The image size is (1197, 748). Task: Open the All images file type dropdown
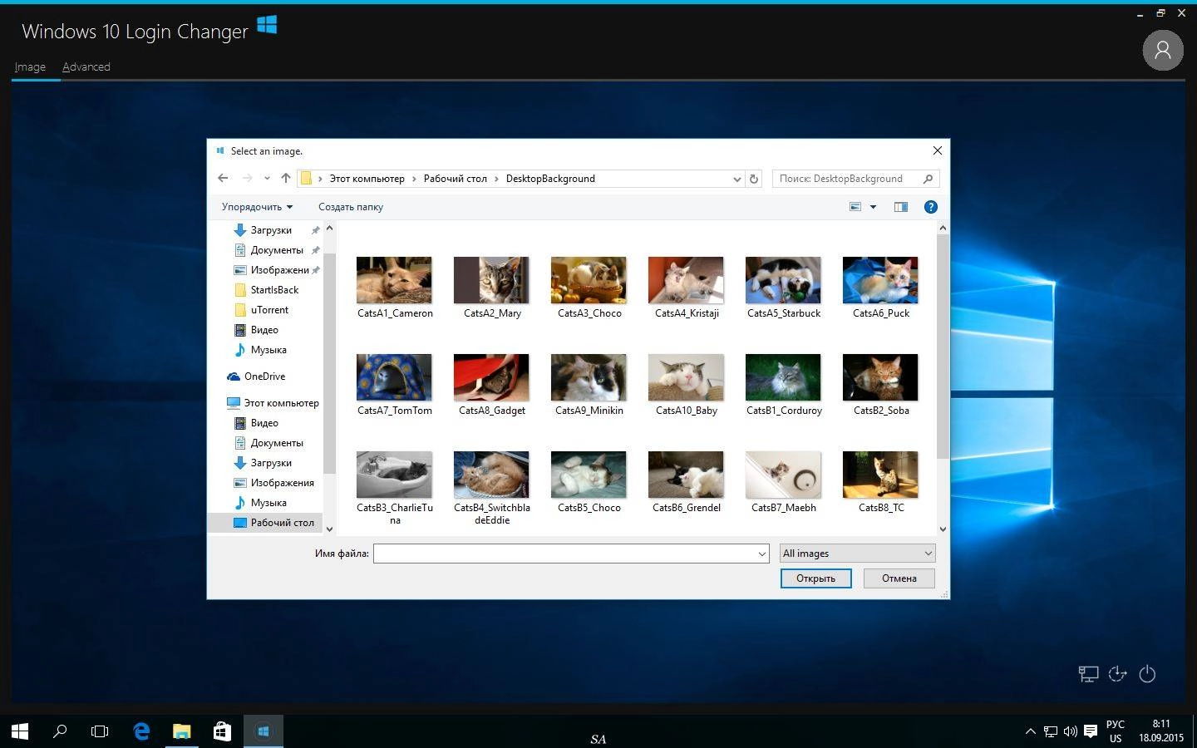pyautogui.click(x=857, y=554)
